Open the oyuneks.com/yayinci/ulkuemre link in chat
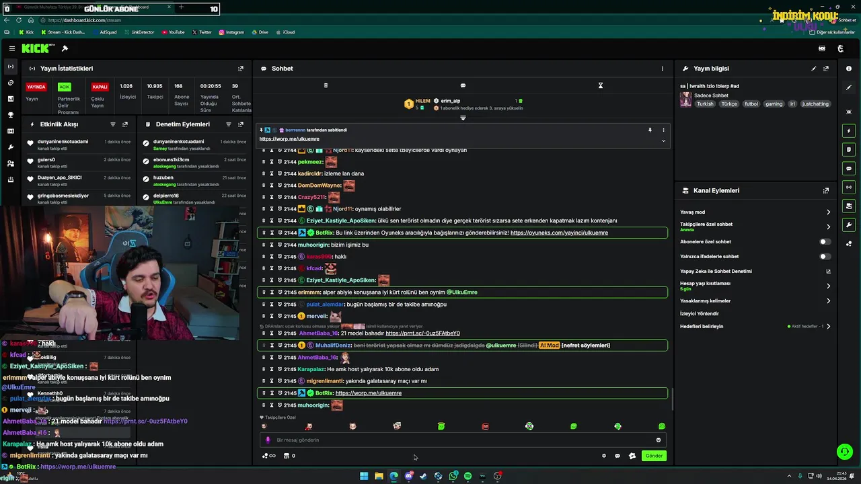 [559, 233]
